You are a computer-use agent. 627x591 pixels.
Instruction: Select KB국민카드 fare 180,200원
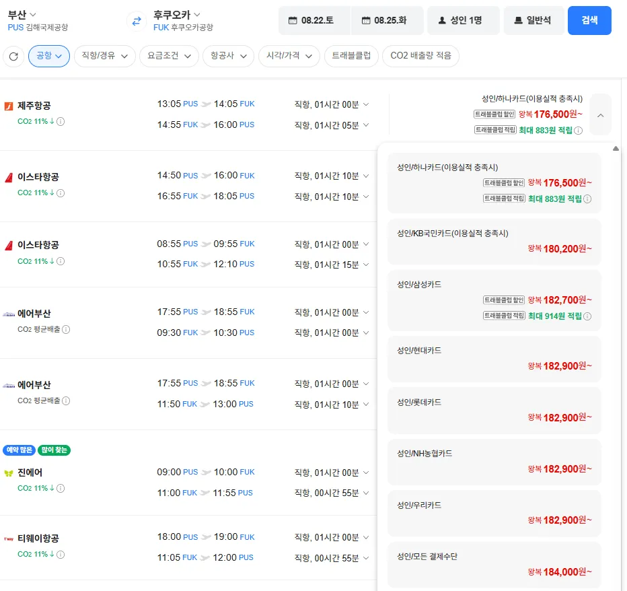coord(494,242)
